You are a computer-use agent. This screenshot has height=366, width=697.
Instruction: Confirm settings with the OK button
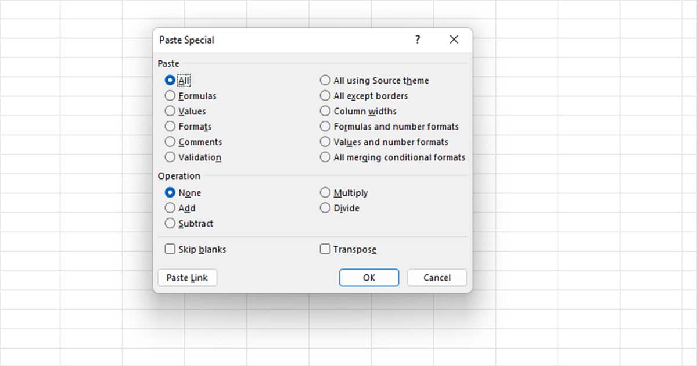pos(369,277)
